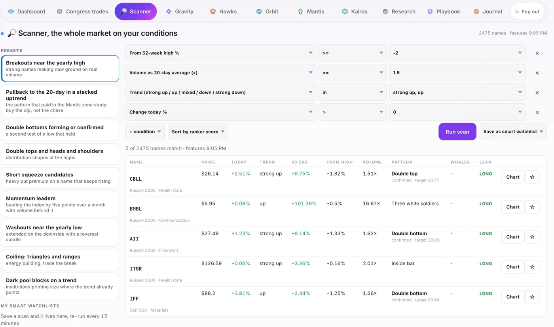Remove the Change today % condition
554x327 pixels.
[x=537, y=112]
